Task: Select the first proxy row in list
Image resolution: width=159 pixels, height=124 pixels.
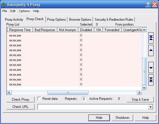Action: [74, 35]
